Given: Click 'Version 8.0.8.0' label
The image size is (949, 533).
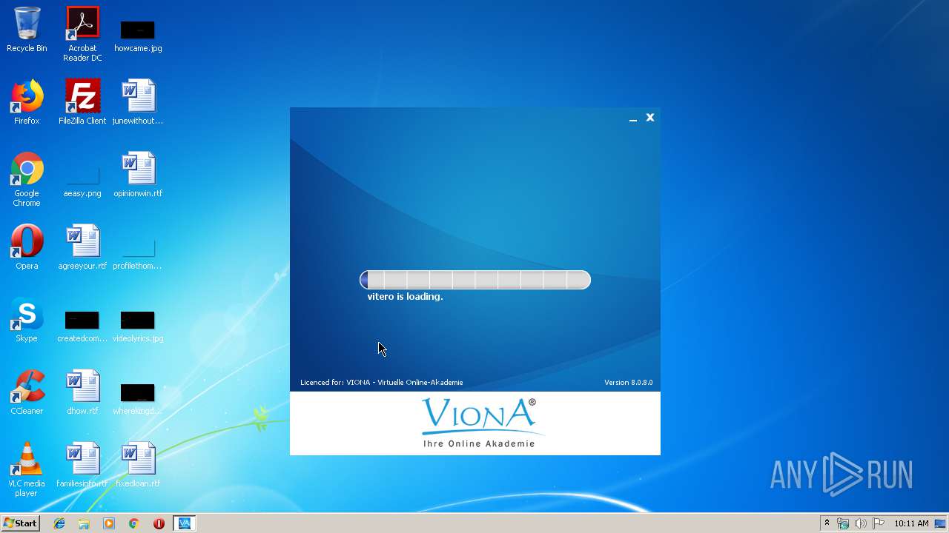Looking at the screenshot, I should 629,383.
